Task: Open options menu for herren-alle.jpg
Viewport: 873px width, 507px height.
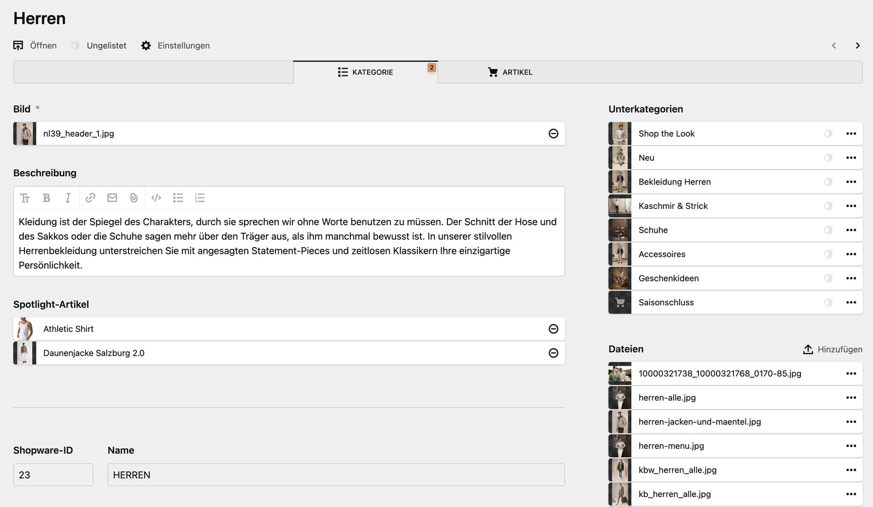Action: (x=851, y=398)
